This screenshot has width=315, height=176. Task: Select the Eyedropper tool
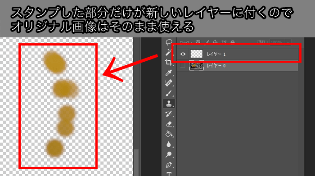(x=169, y=73)
